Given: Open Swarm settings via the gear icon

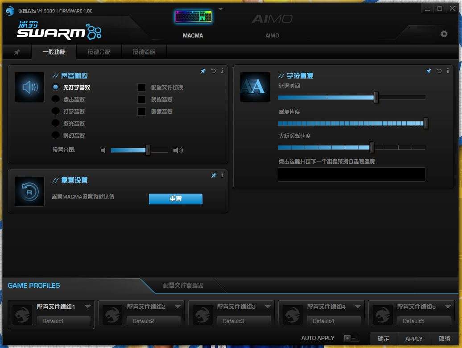Looking at the screenshot, I should point(444,33).
